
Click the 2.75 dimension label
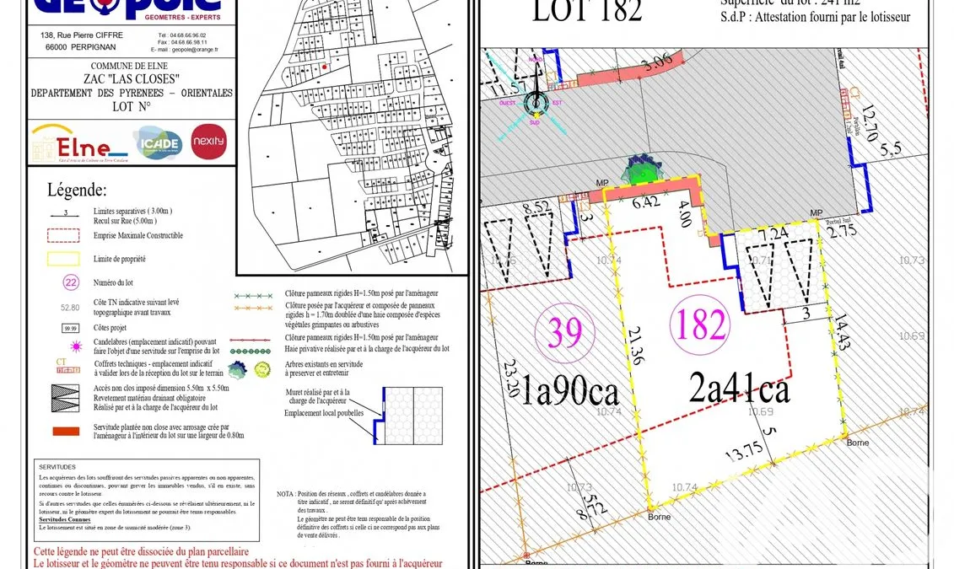[x=843, y=230]
